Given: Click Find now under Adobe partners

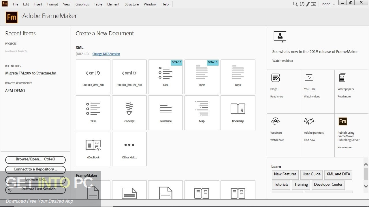Looking at the screenshot, I should 310,140.
